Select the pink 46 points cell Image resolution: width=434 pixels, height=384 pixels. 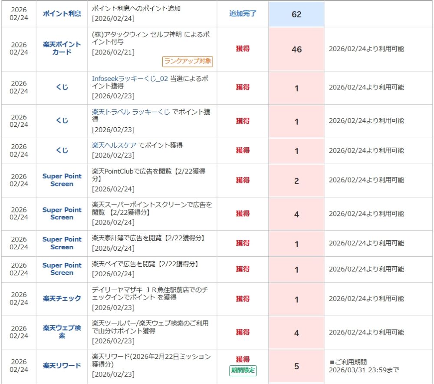pyautogui.click(x=296, y=50)
